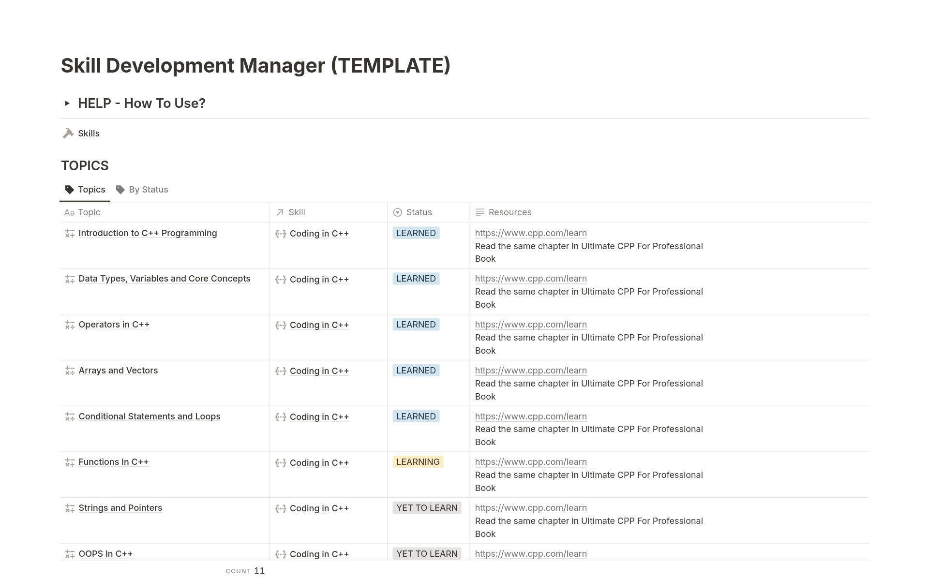Open the cpp.com/learn link for Arrays and Vectors
This screenshot has width=929, height=580.
(531, 370)
